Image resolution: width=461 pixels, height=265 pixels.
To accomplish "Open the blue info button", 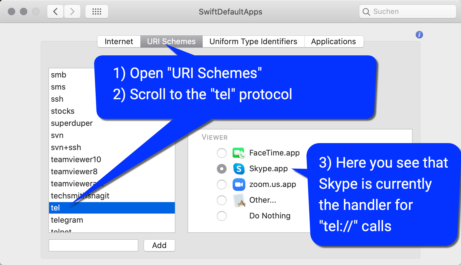I will click(419, 35).
